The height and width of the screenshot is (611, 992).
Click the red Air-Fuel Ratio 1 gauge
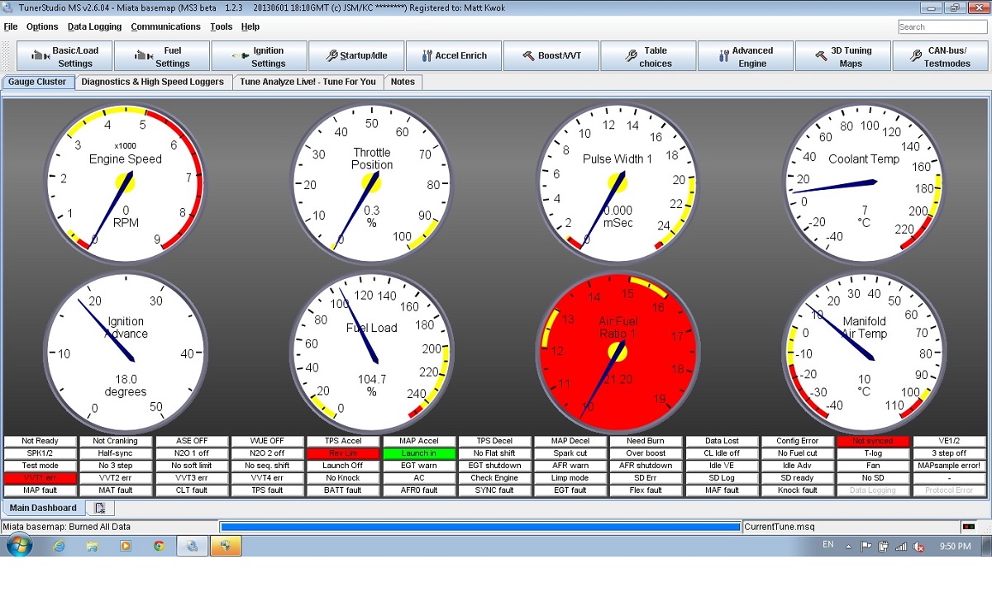click(x=618, y=351)
